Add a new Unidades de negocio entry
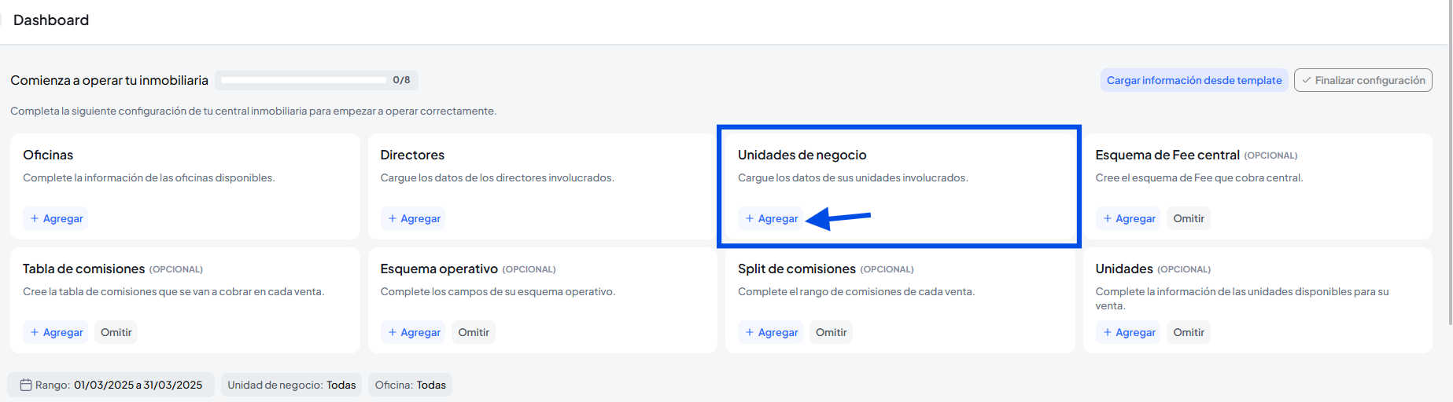This screenshot has height=402, width=1453. pyautogui.click(x=771, y=218)
